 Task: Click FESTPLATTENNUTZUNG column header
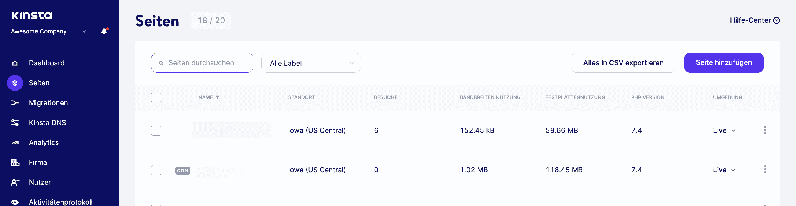pyautogui.click(x=575, y=97)
